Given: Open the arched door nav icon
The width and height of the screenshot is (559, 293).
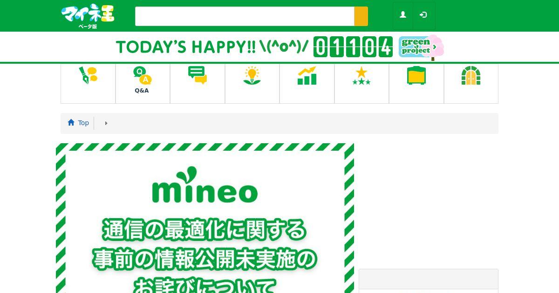Looking at the screenshot, I should pos(471,84).
